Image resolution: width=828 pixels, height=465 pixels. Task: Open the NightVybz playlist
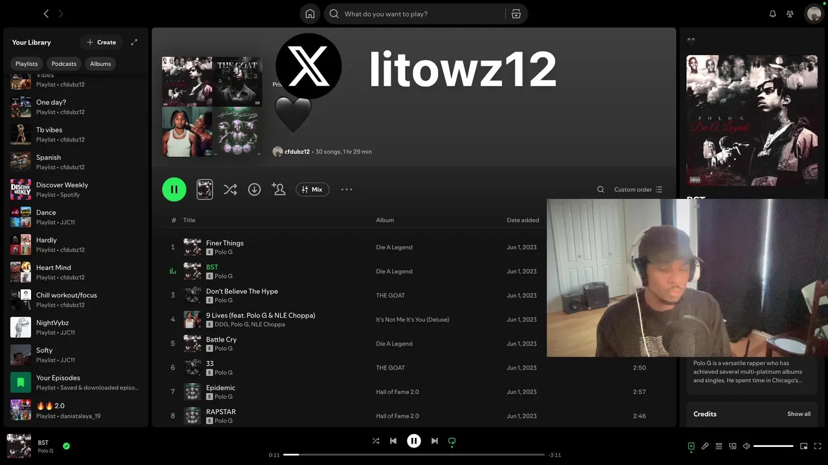76,327
